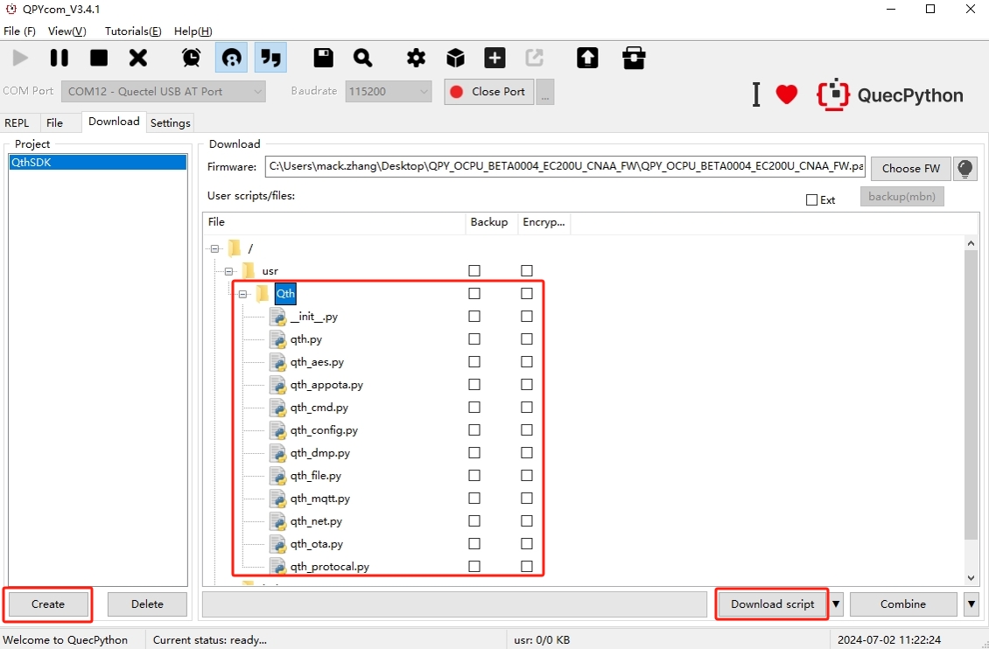Click the lightbulb icon beside Choose FW

965,168
